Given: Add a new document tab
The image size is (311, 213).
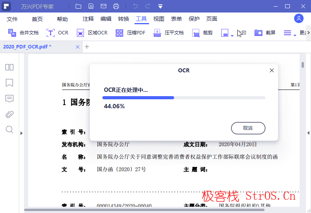Looking at the screenshot, I should [x=87, y=47].
